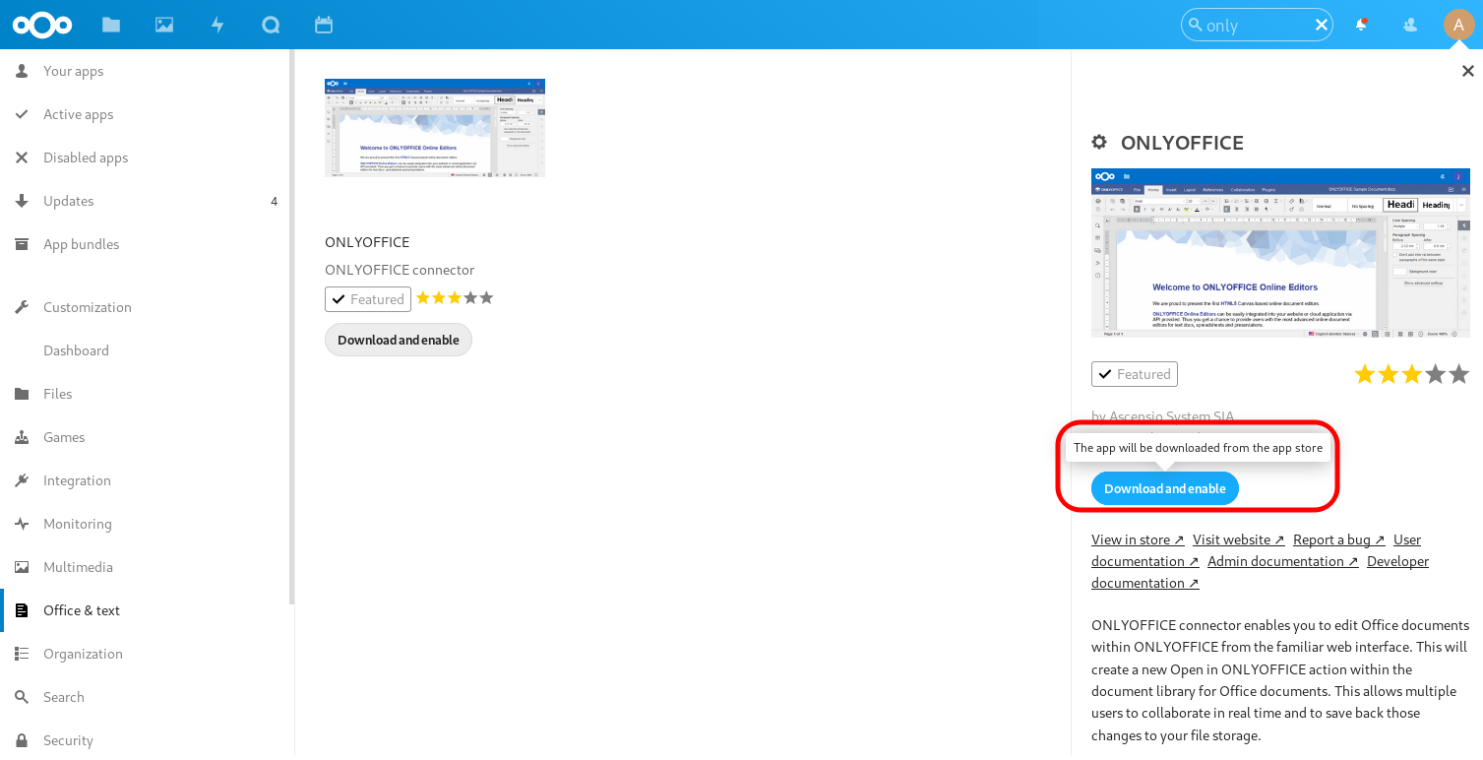Click the Updates download arrow icon
This screenshot has width=1483, height=760.
pyautogui.click(x=22, y=201)
